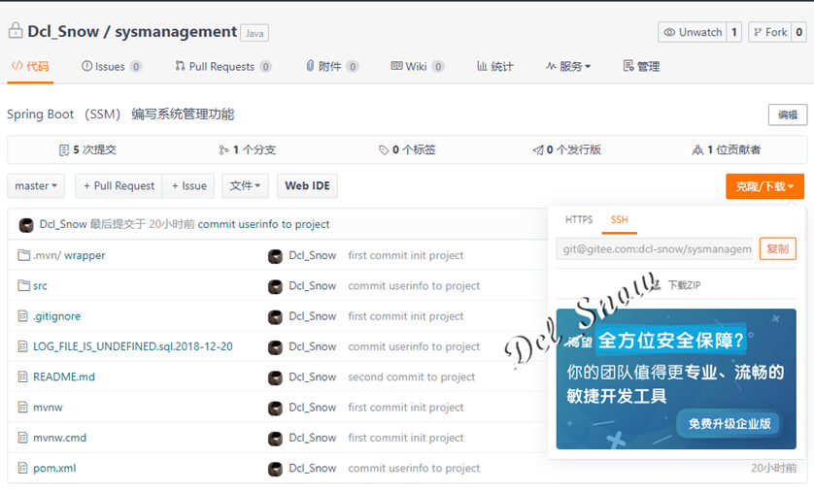Open LOG_FILE_IS_UNDEFINED.sql.2018-12-20 file
The width and height of the screenshot is (814, 491).
[x=133, y=346]
